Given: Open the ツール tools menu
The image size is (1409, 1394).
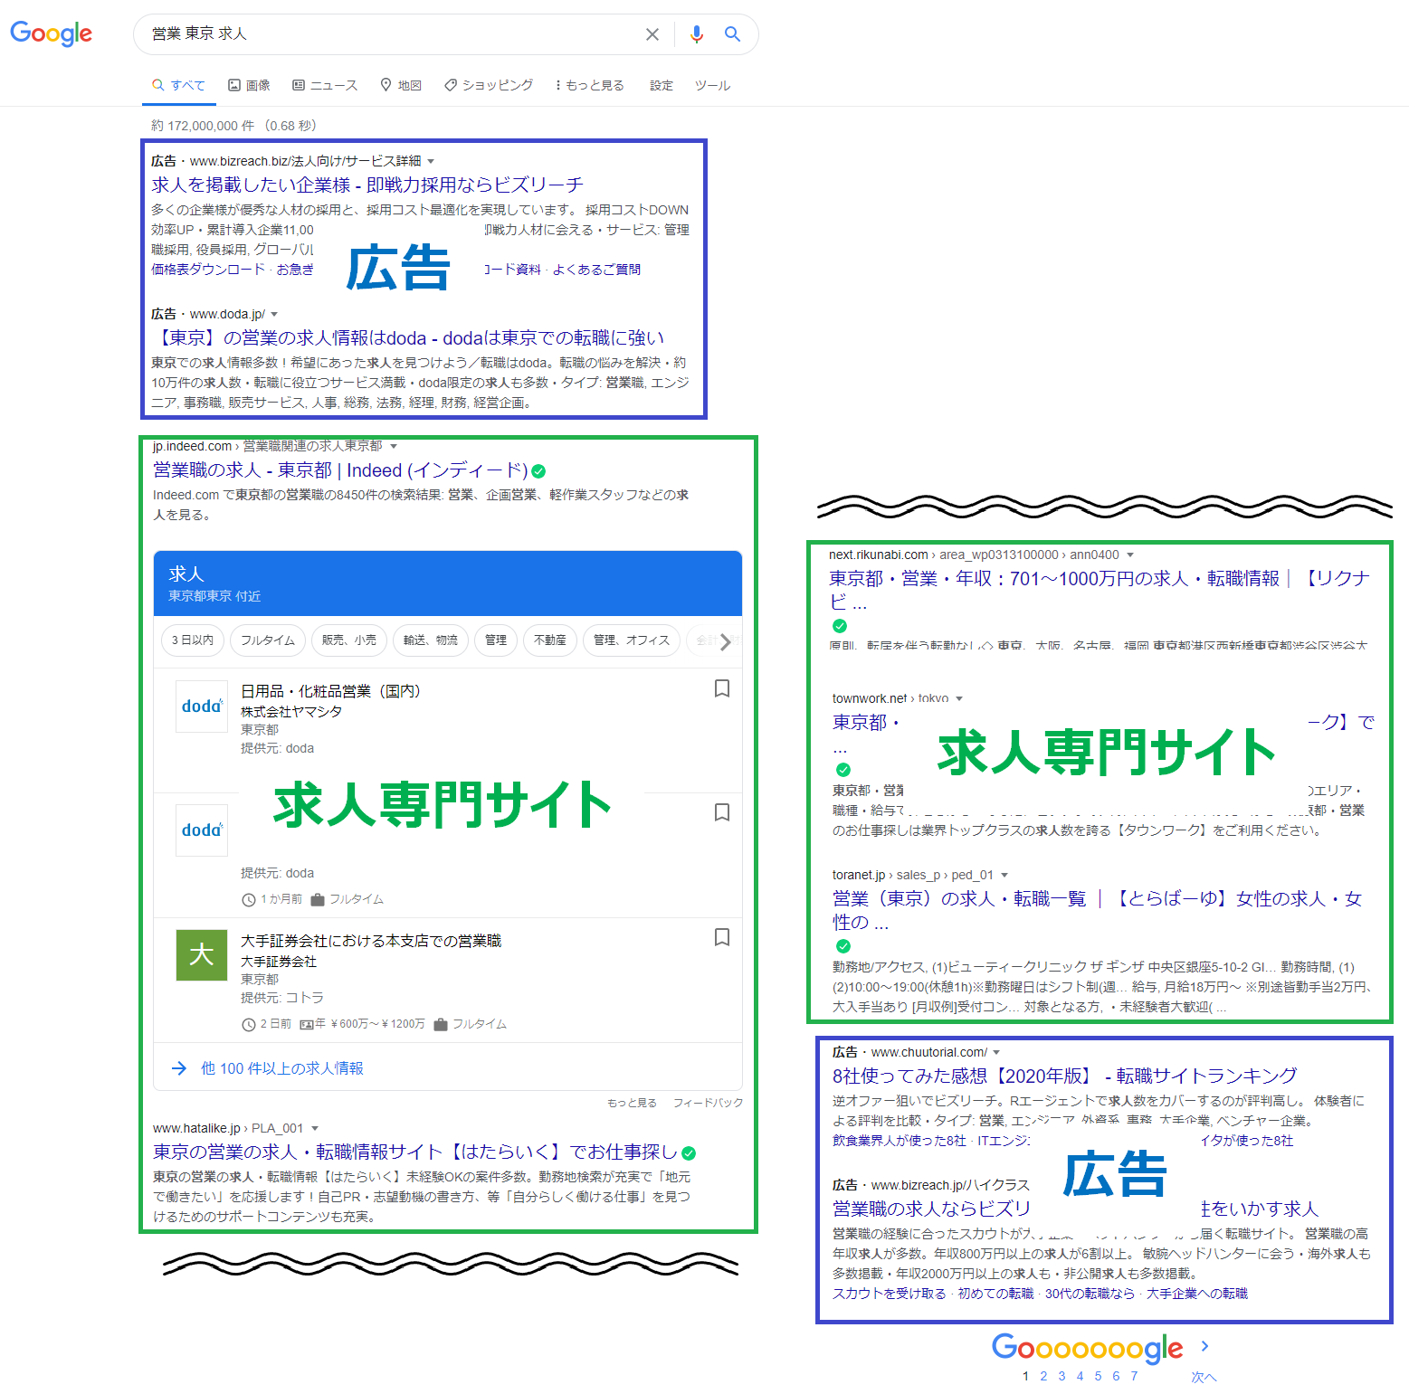Looking at the screenshot, I should pyautogui.click(x=712, y=85).
